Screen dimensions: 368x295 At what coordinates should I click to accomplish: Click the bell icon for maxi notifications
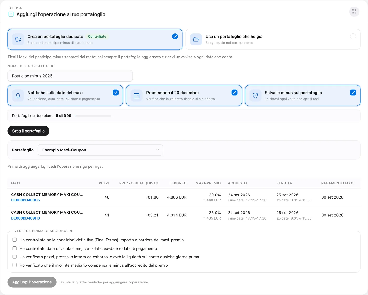18,95
